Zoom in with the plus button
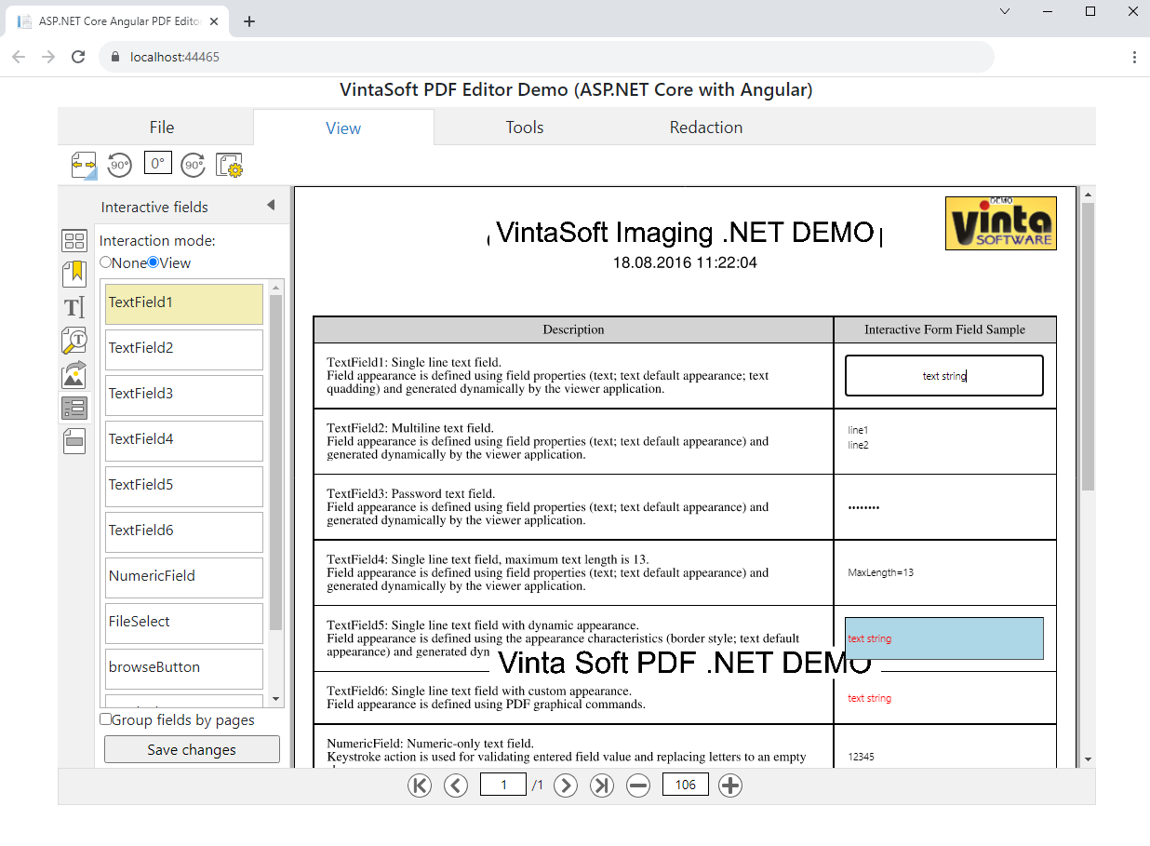Viewport: 1150px width, 846px height. click(730, 786)
